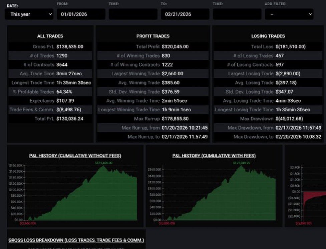Click the Longest Trade Time label

coord(33,83)
